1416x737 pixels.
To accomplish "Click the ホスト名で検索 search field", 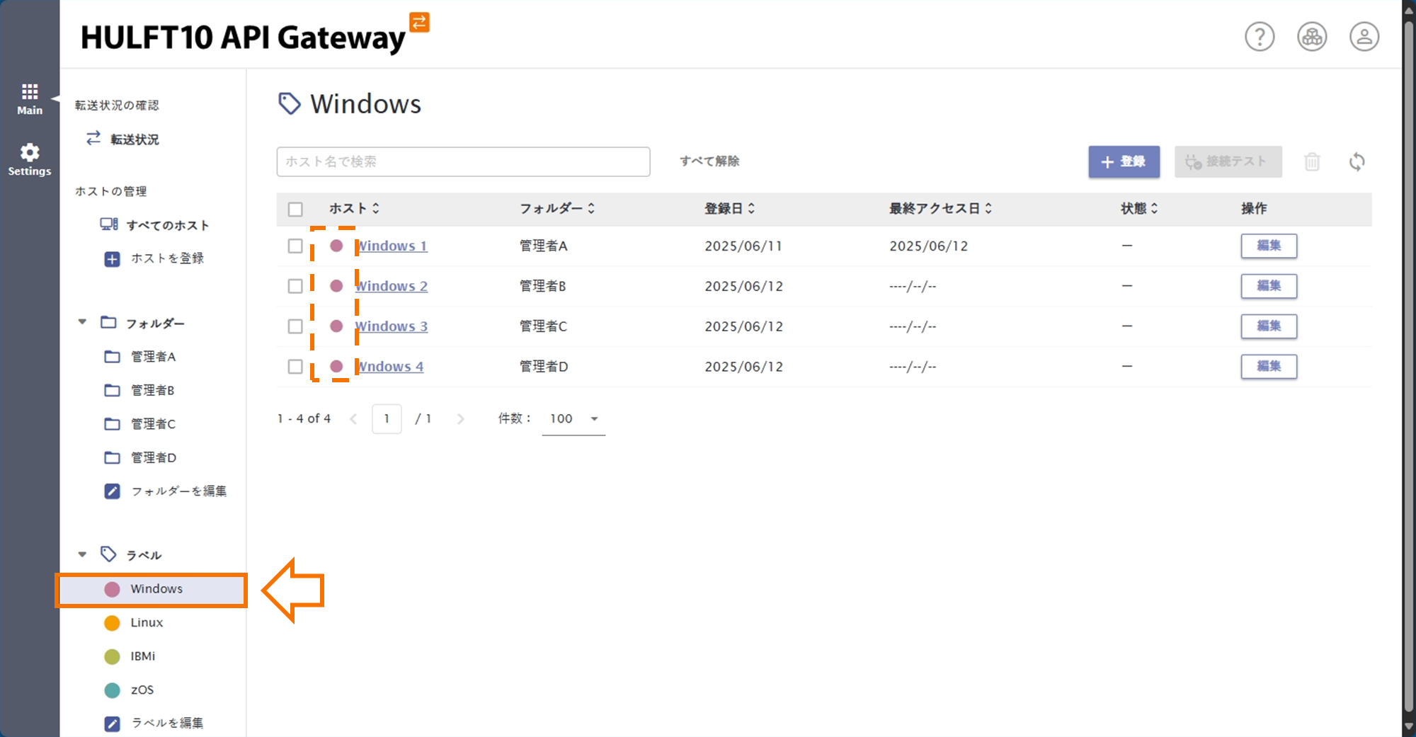I will (463, 161).
